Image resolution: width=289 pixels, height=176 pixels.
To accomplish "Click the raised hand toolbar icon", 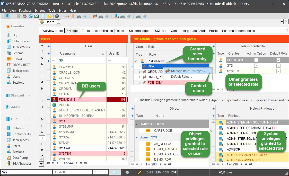I will pos(73,16).
